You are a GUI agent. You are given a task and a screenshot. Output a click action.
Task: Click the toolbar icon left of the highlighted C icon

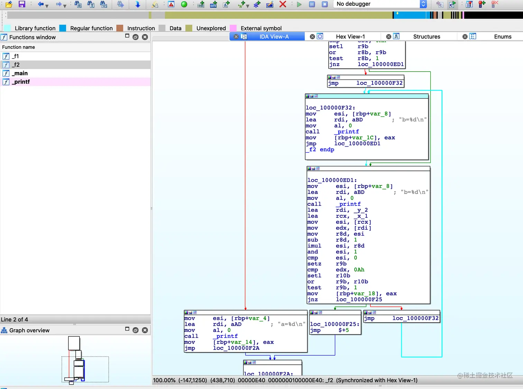click(x=440, y=4)
